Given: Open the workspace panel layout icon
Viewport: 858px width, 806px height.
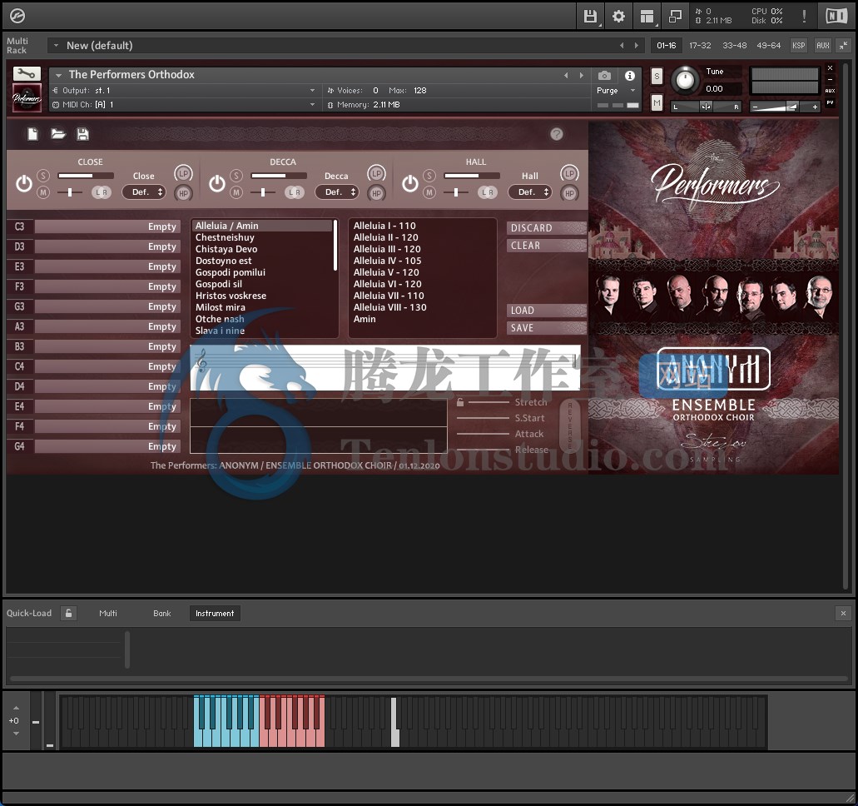Looking at the screenshot, I should point(647,17).
